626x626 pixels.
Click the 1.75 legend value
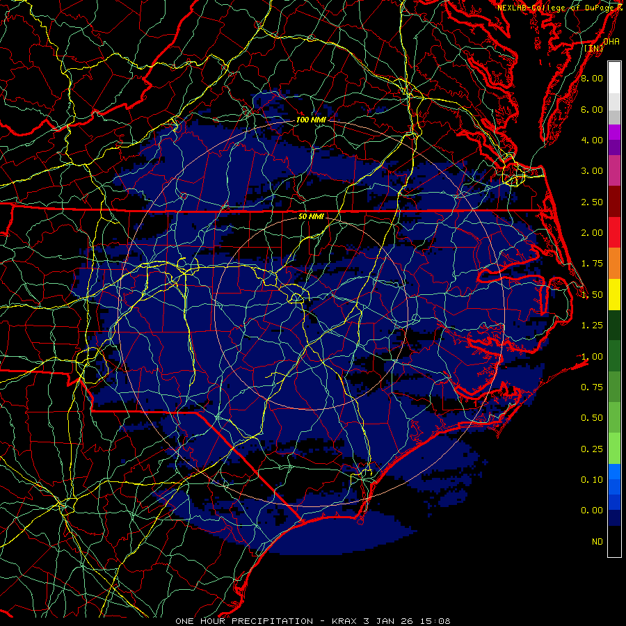[x=592, y=264]
